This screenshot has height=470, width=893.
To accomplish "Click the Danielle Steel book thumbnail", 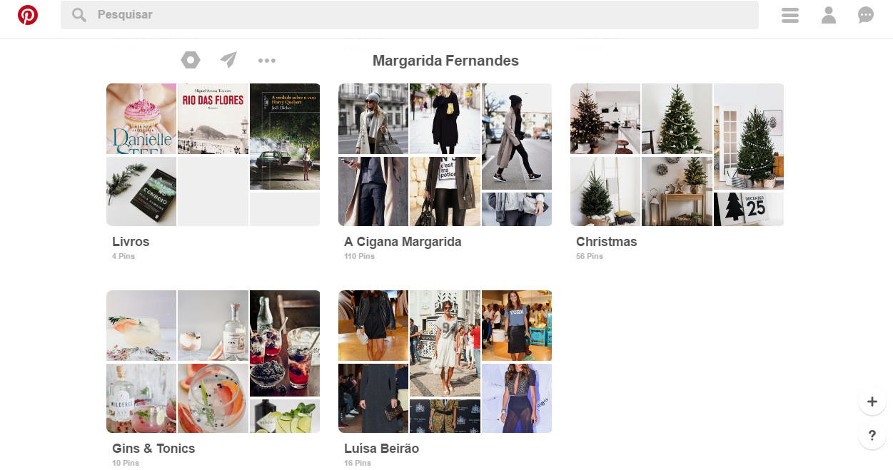I will [141, 118].
